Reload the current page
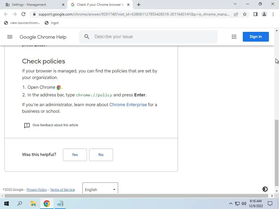279x209 pixels. pos(23,14)
